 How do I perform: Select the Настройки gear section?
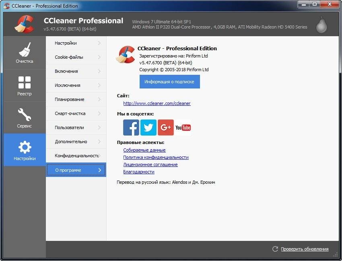(x=25, y=150)
